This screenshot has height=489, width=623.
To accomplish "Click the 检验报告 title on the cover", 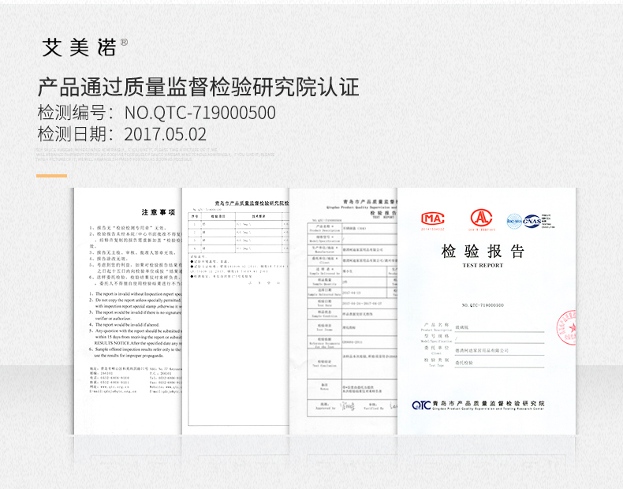I will 483,251.
